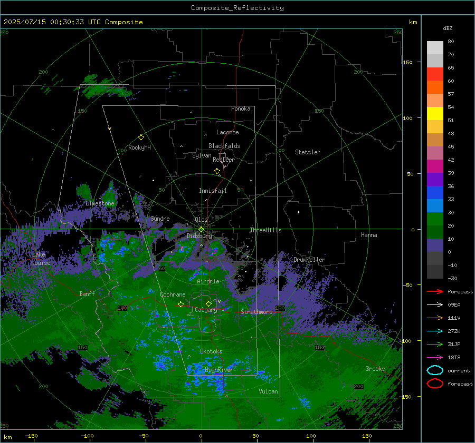The image size is (475, 443).
Task: Click the Innisfail city label
Action: point(213,191)
